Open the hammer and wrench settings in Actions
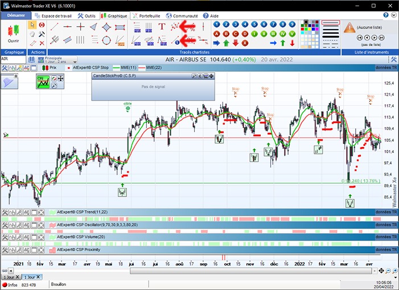399x290 pixels. click(42, 34)
